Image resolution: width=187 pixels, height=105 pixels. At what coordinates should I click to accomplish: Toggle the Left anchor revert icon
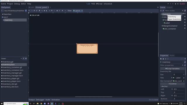[172, 89]
